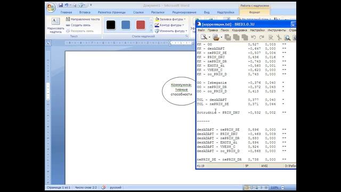Open dropdown arrow beside BRED3 New icon
The width and height of the screenshot is (341, 192).
209,37
